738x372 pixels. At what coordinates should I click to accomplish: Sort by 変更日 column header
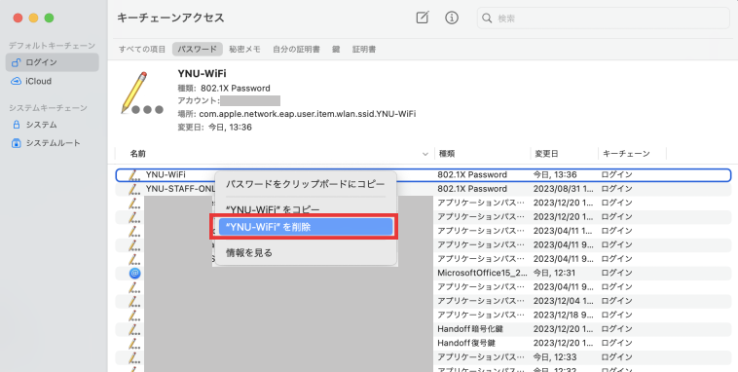(x=546, y=154)
